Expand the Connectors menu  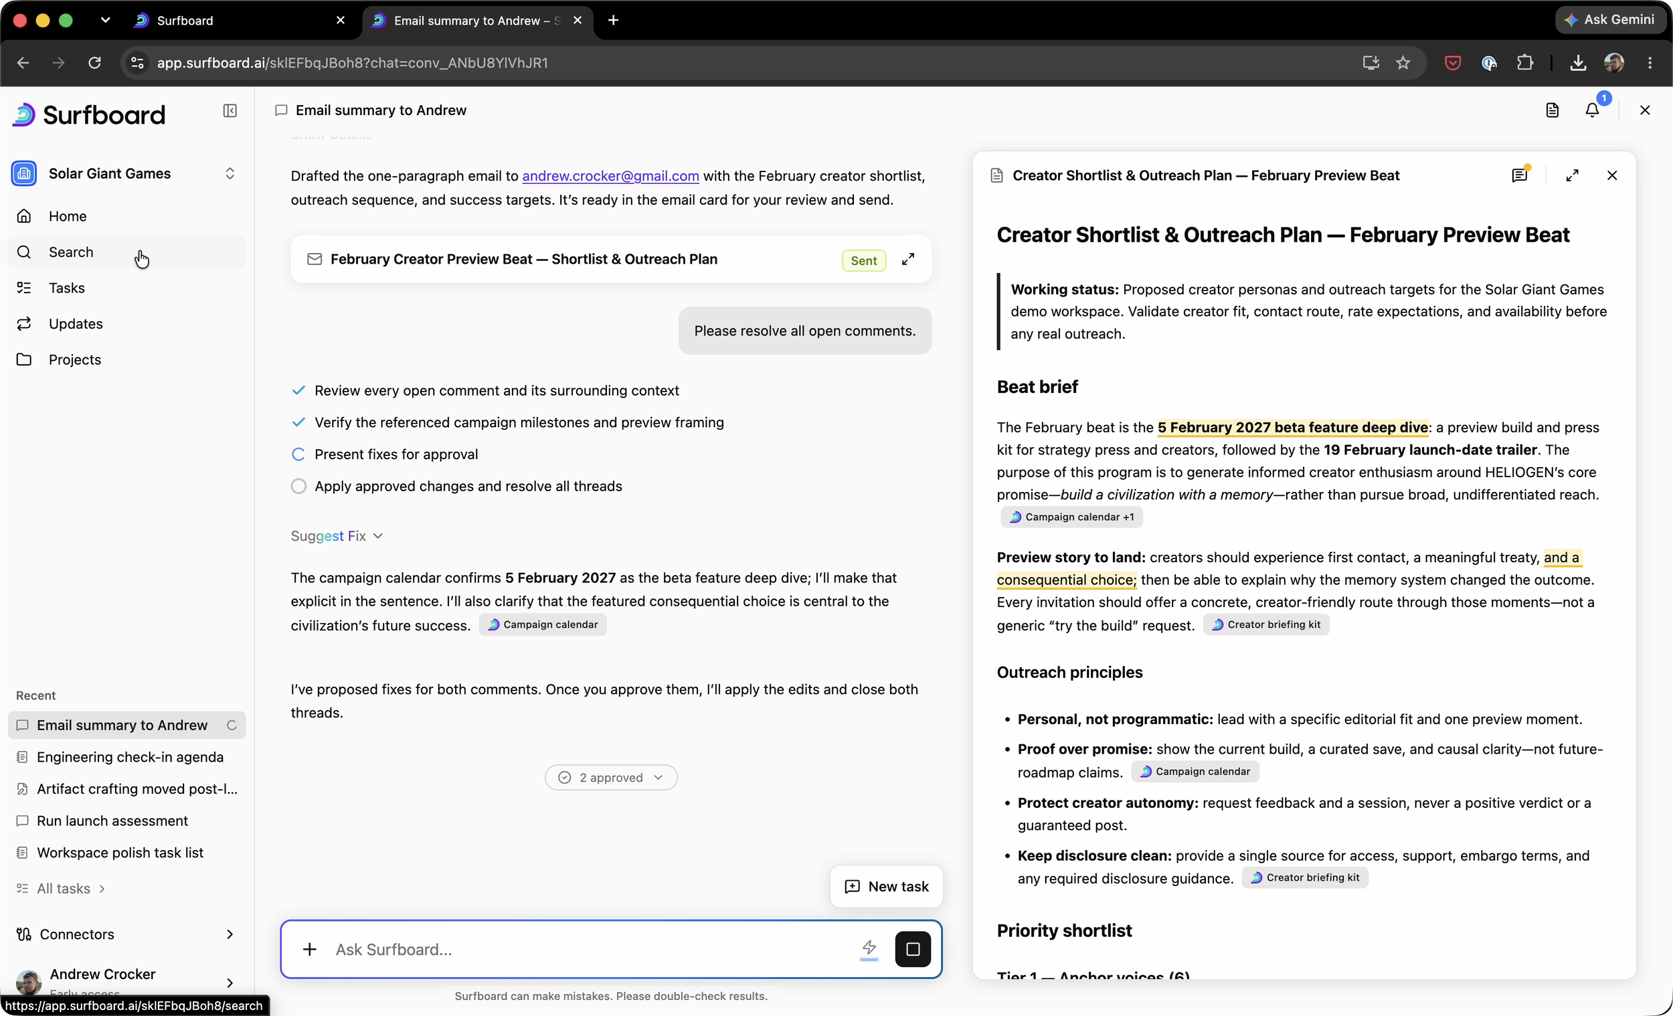pyautogui.click(x=127, y=934)
